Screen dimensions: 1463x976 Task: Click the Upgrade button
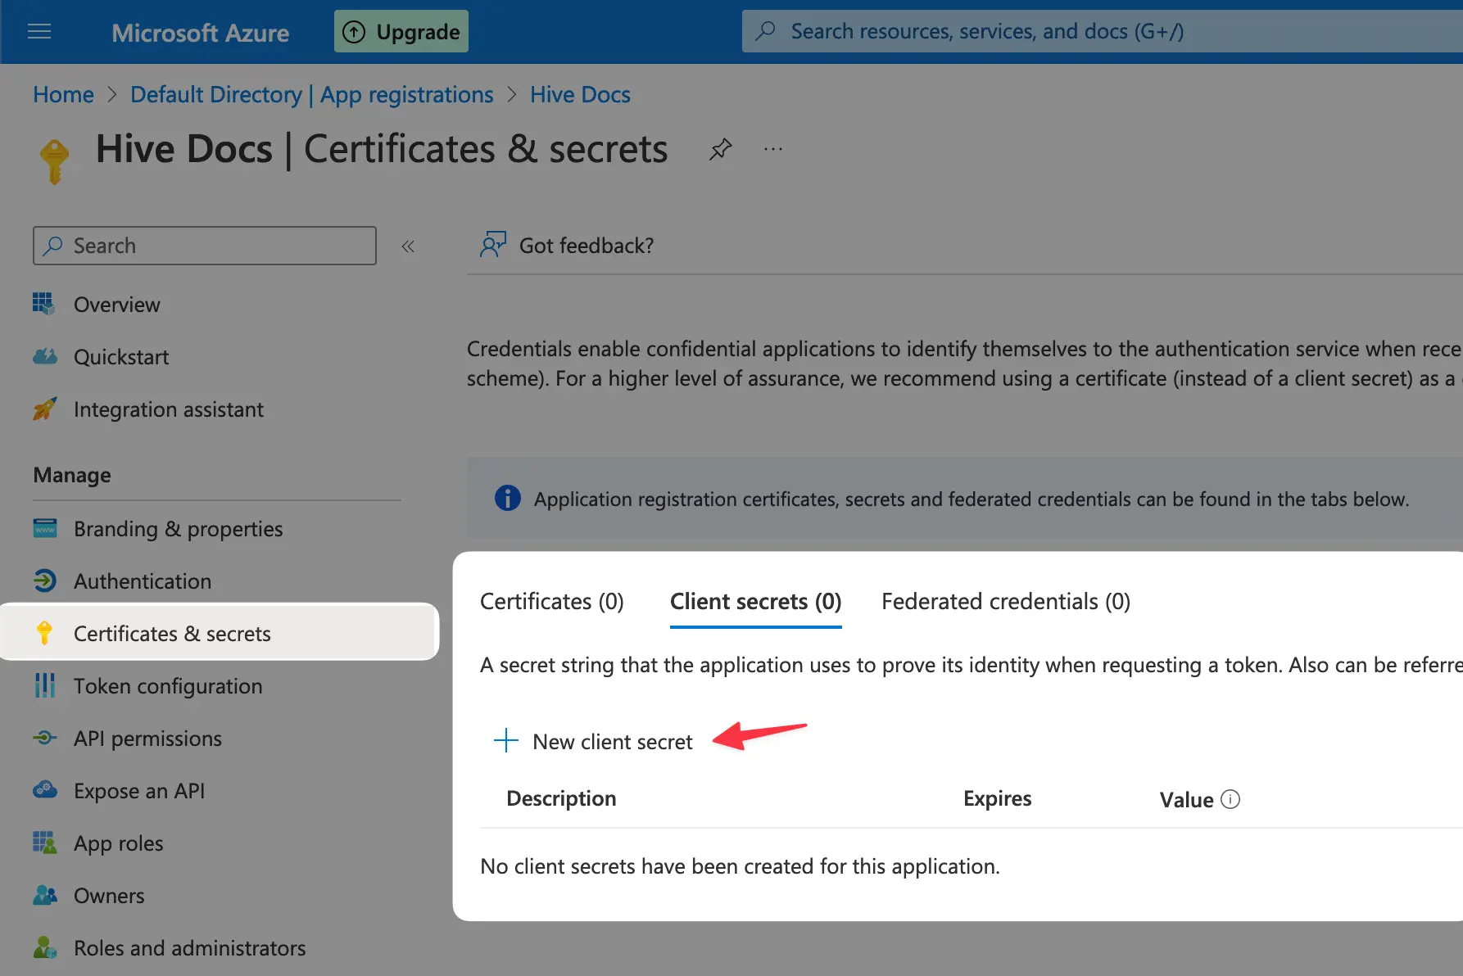point(401,32)
